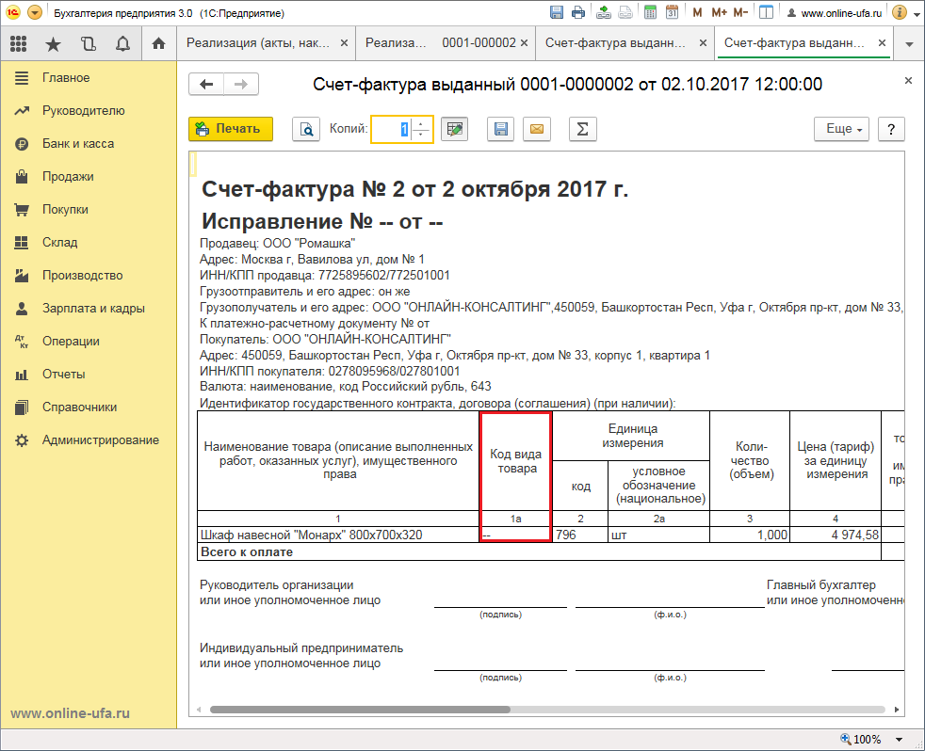Increase copies count with up arrow
Viewport: 925px width, 751px height.
coord(421,123)
